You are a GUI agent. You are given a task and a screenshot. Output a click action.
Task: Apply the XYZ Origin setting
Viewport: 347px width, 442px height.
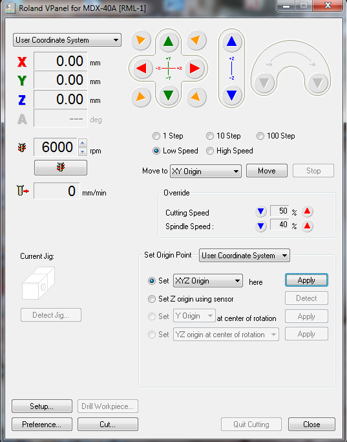[306, 280]
